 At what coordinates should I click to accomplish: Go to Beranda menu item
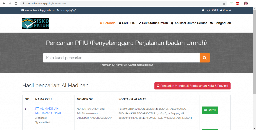(108, 23)
